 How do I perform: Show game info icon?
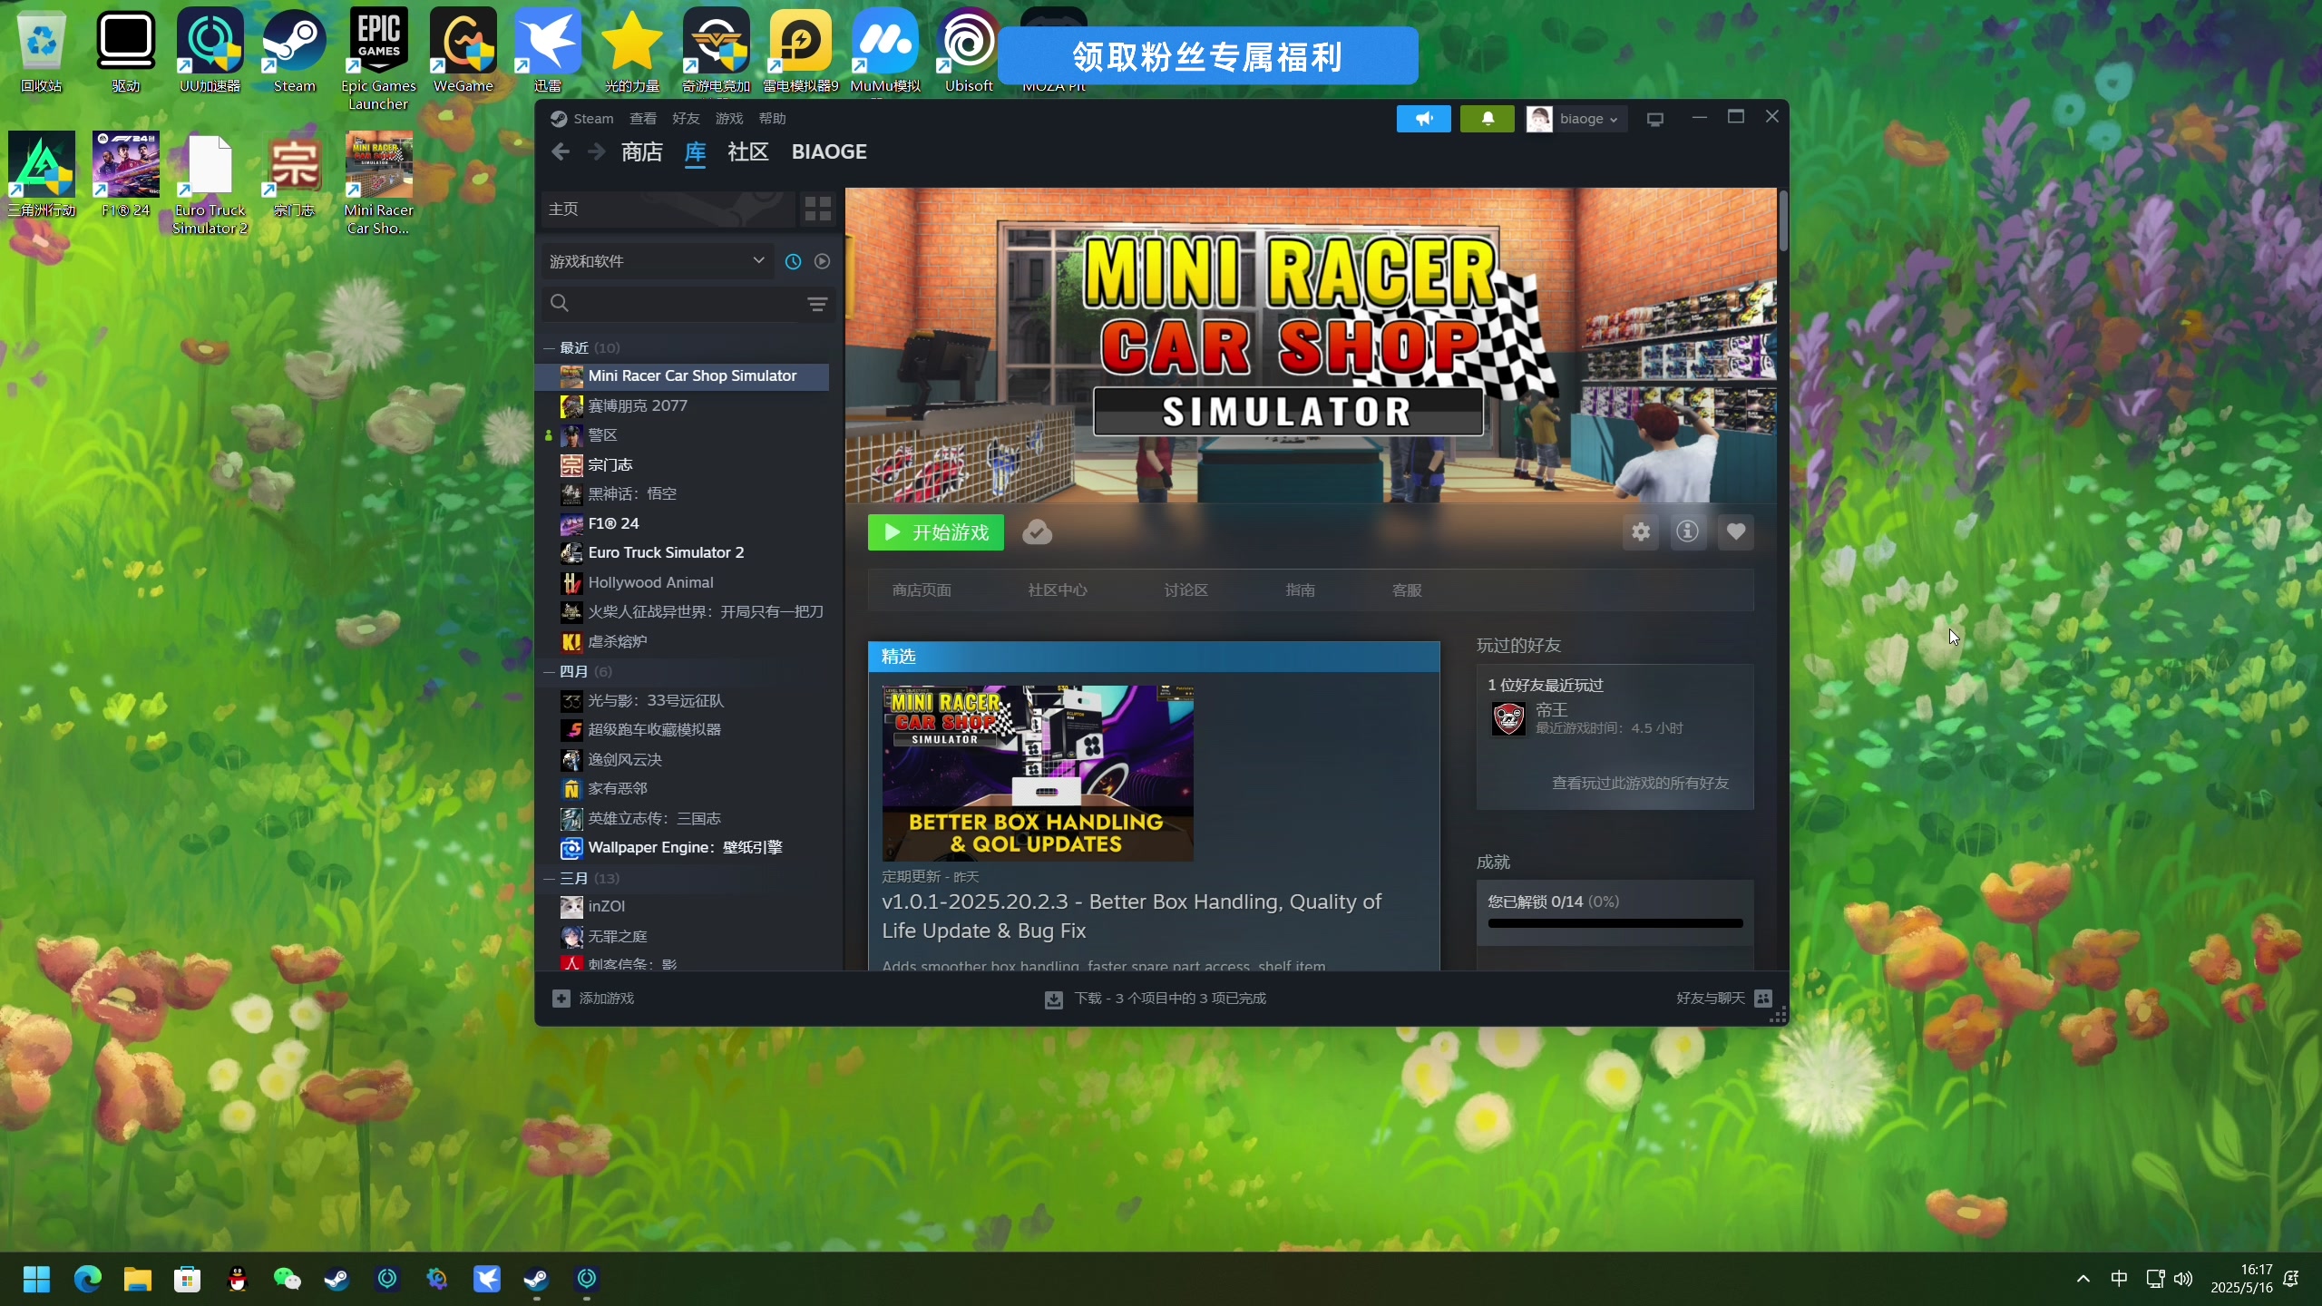(1687, 532)
